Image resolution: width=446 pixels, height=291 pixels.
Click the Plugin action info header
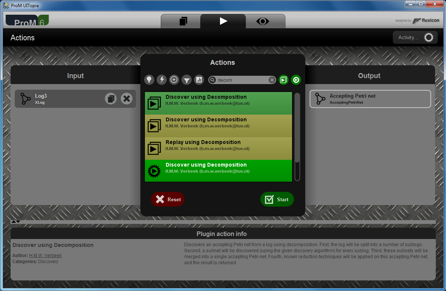tap(223, 234)
